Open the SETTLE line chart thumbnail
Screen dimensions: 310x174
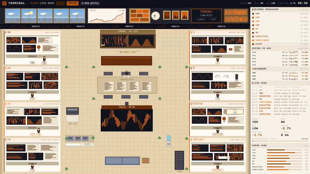107,16
